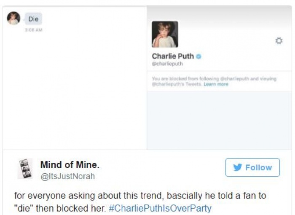Click the Twitter bird icon in Follow button
Image resolution: width=295 pixels, height=215 pixels.
pyautogui.click(x=238, y=167)
